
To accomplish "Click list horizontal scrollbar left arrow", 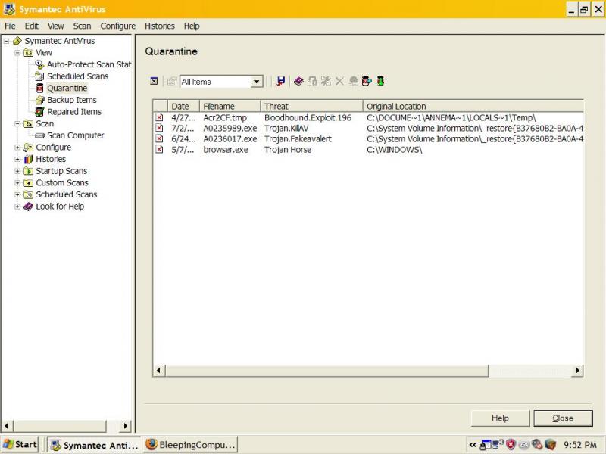I will (158, 371).
